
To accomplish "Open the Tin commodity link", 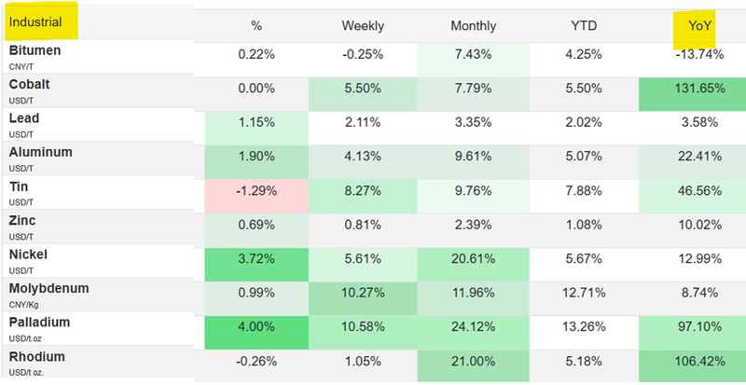I will (19, 186).
